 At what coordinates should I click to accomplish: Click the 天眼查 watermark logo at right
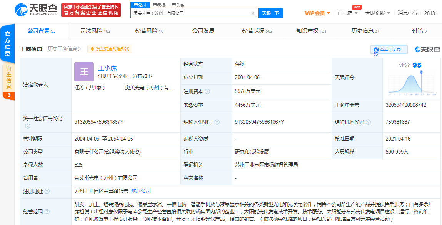[x=427, y=50]
